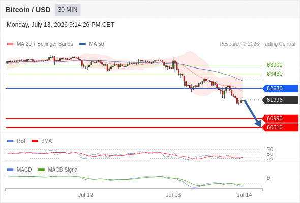Click the 30 MIN timeframe button
Screen dimensions: 300x203
coord(68,10)
